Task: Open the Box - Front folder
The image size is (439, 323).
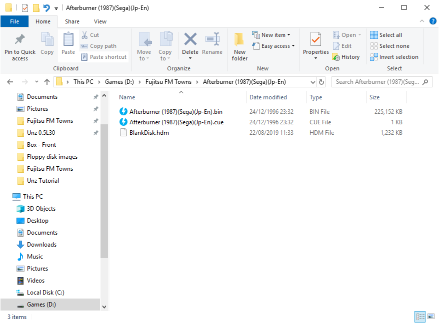Action: [41, 145]
